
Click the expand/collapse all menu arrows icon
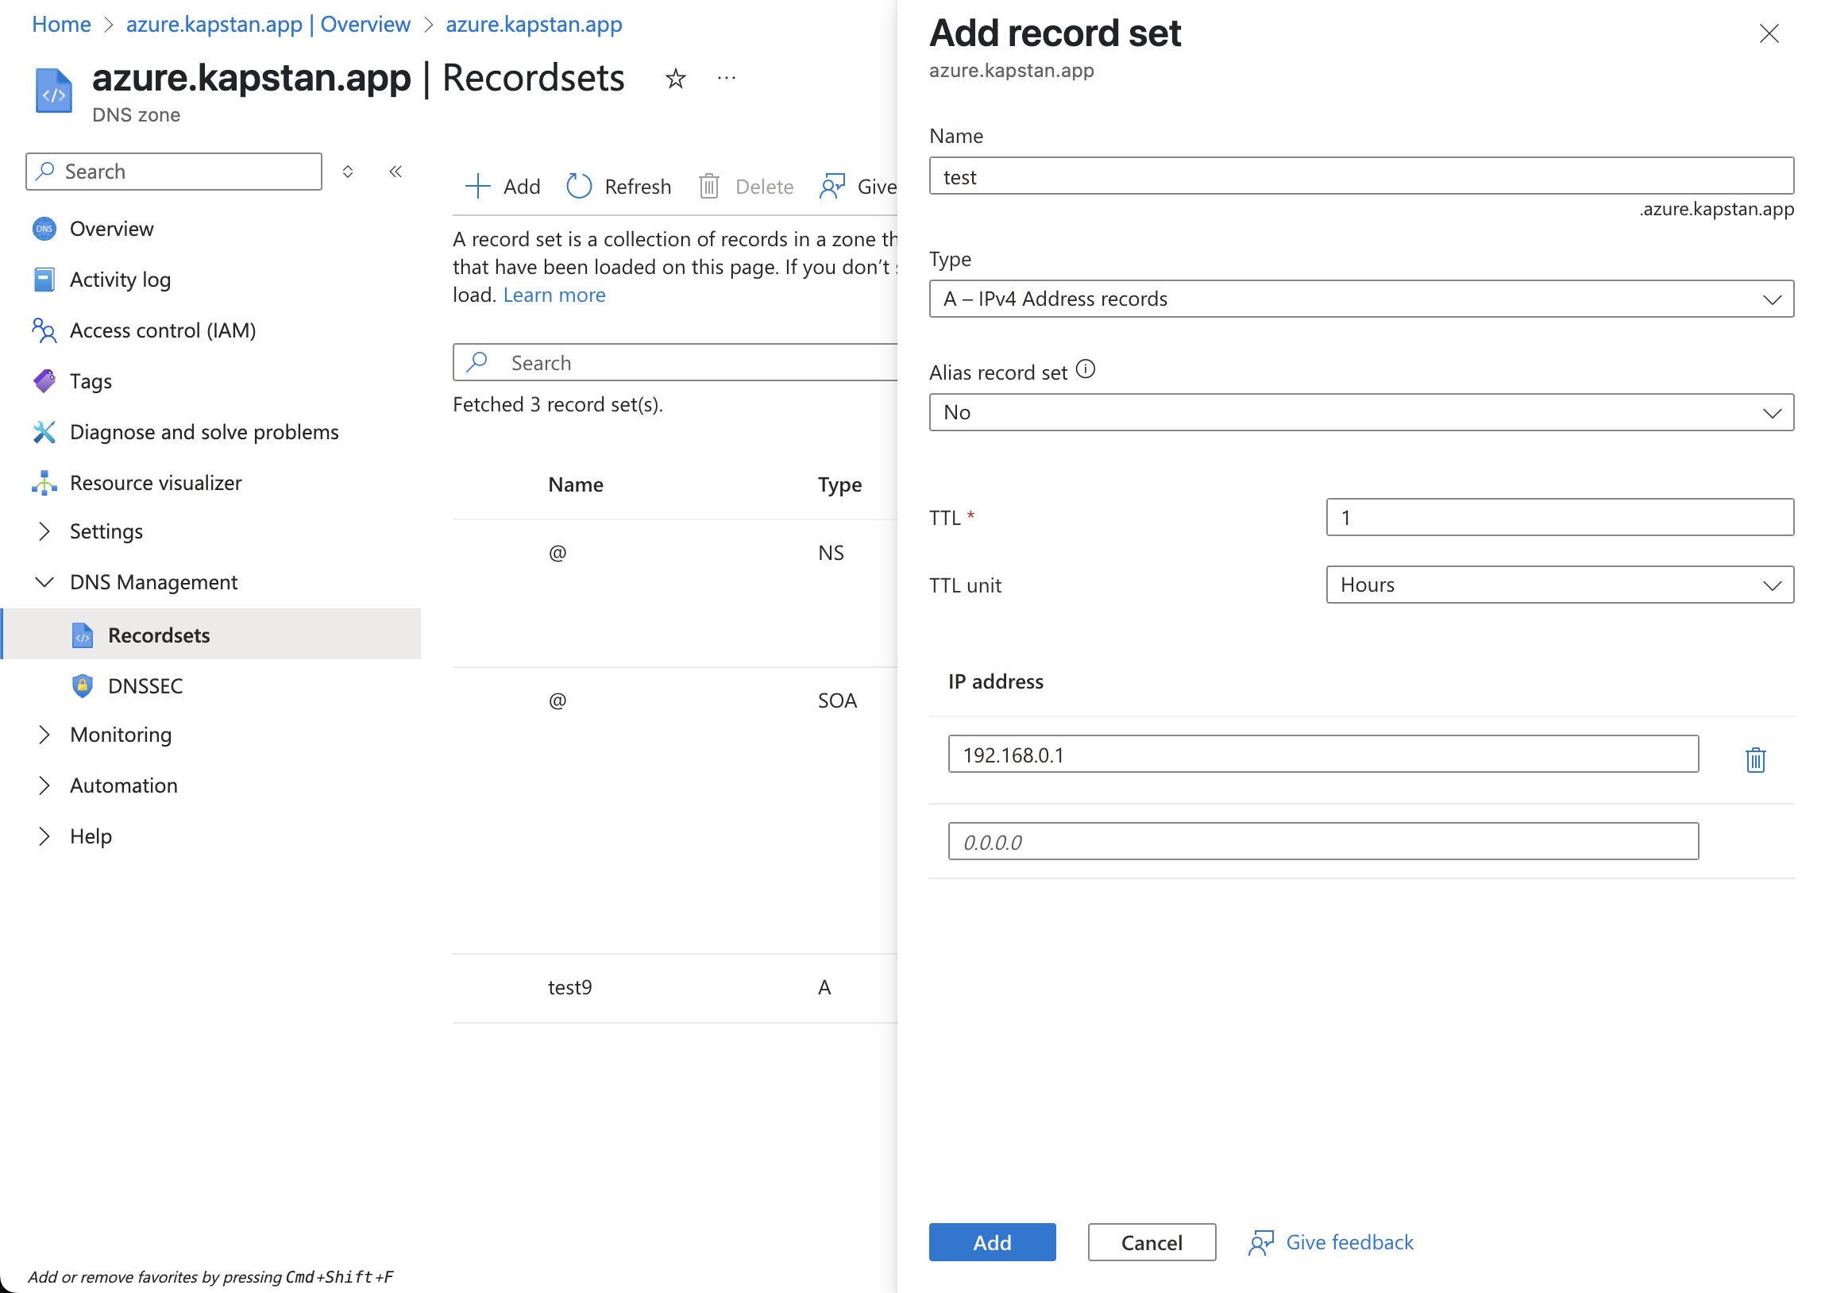(348, 172)
